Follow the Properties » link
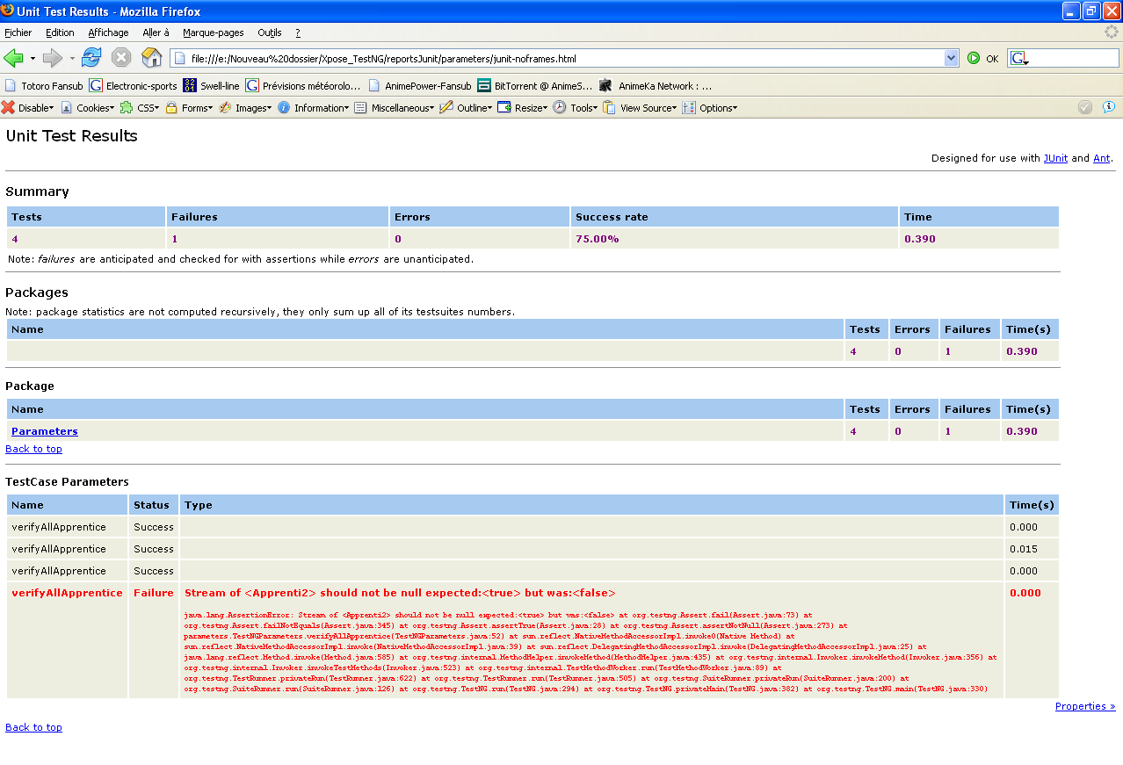Image resolution: width=1123 pixels, height=765 pixels. point(1085,706)
